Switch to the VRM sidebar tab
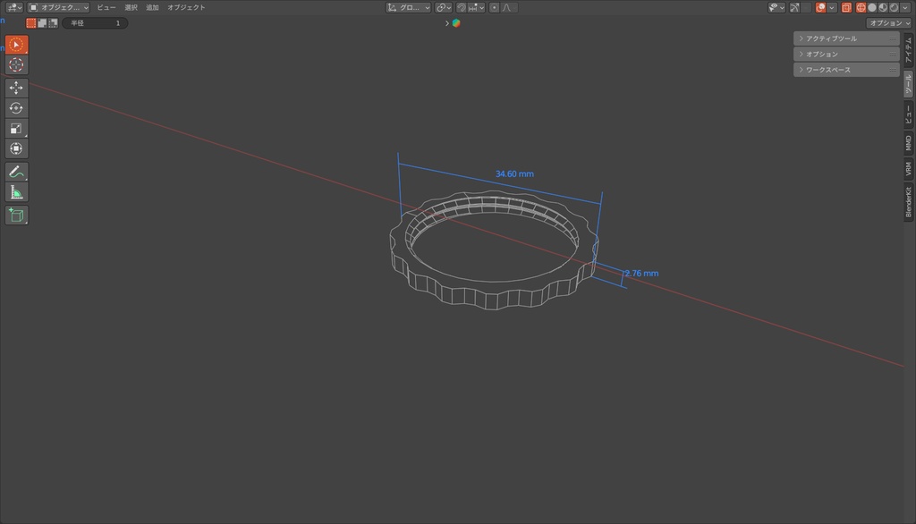916x524 pixels. [x=909, y=169]
